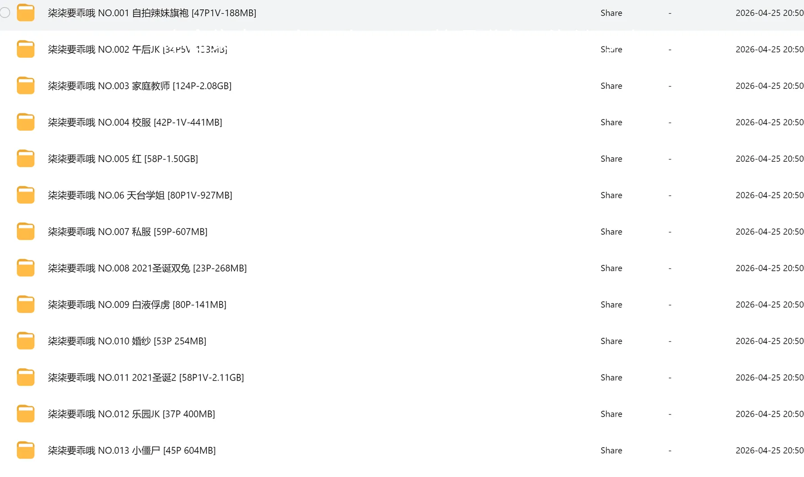Click the dash size cell for NO.009

click(x=670, y=304)
